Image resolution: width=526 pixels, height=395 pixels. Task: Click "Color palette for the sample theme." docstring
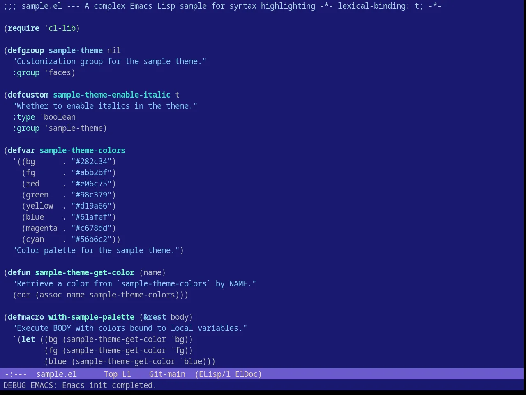coord(96,250)
